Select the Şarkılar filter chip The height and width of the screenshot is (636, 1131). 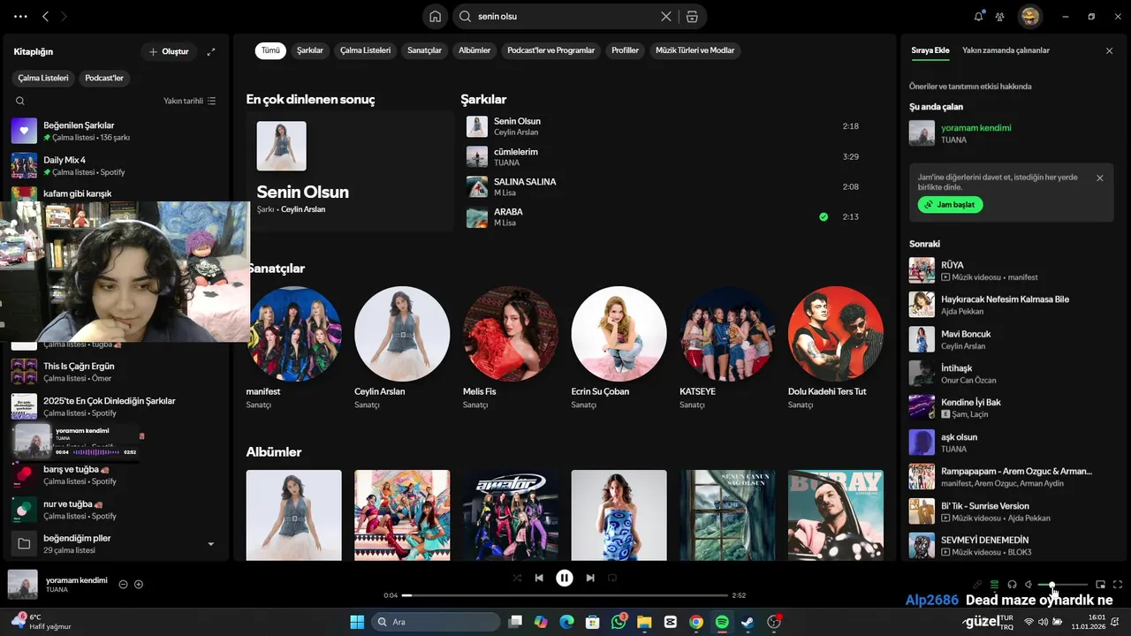(309, 50)
